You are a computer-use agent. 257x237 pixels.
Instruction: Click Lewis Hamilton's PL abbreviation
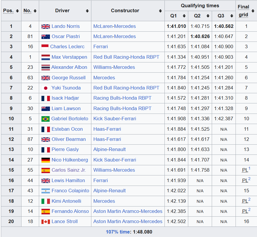point(245,181)
